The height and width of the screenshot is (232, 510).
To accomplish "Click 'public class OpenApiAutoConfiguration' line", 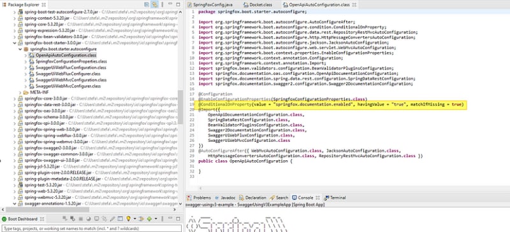I will click(245, 161).
